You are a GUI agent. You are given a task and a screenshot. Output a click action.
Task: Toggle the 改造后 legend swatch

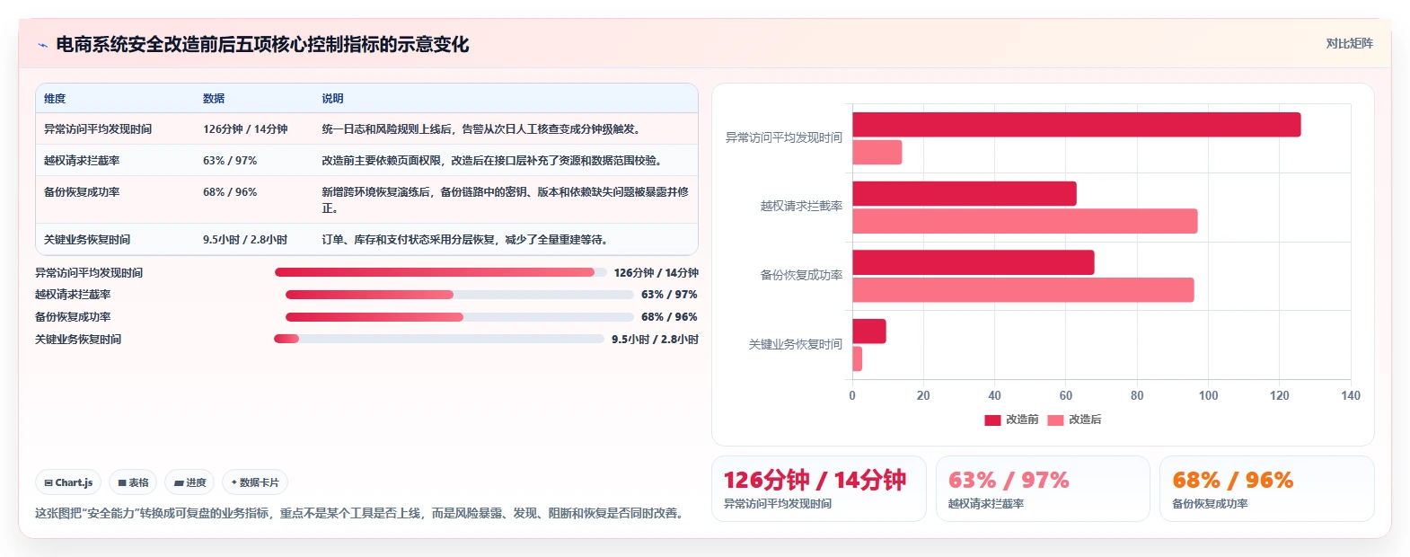[x=1055, y=420]
